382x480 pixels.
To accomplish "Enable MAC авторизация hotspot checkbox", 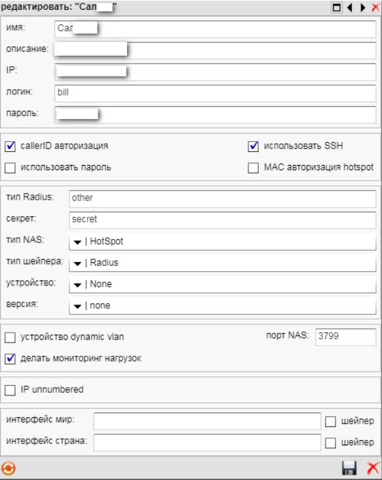I will [x=253, y=168].
